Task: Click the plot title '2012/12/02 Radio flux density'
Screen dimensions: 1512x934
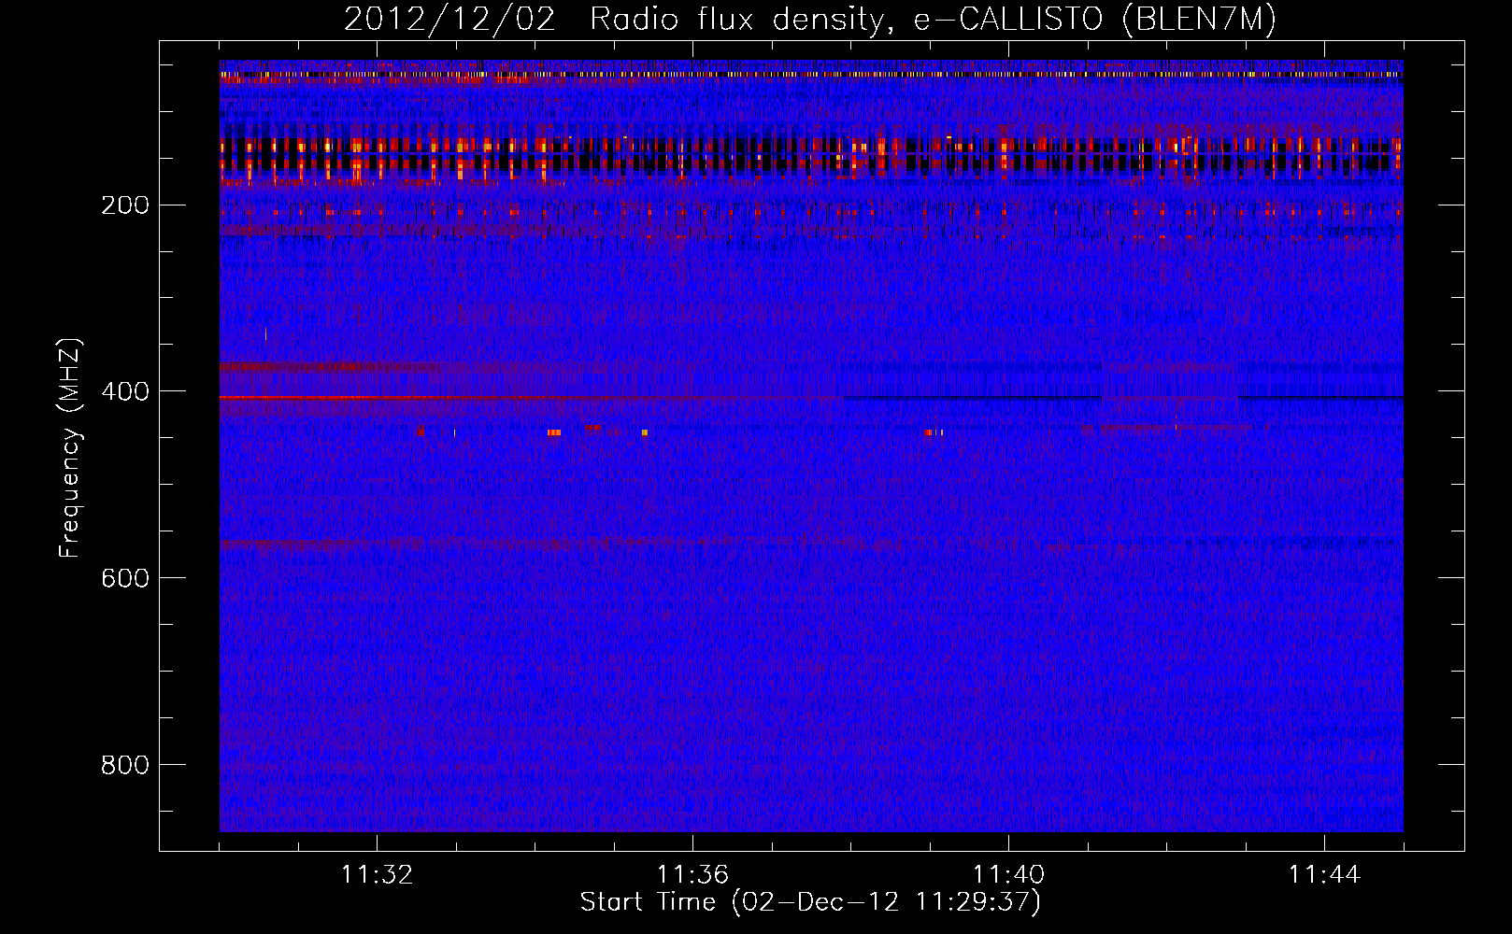Action: [810, 20]
